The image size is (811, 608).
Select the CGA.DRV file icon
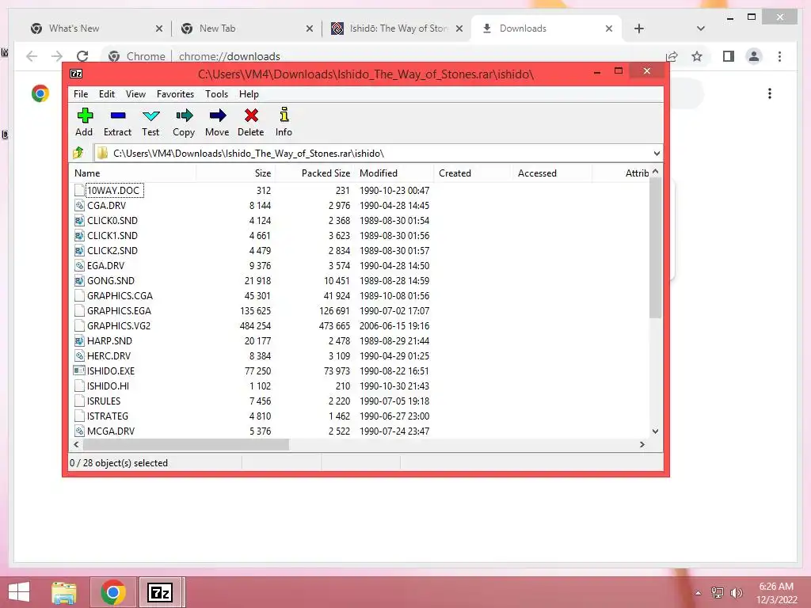tap(79, 205)
